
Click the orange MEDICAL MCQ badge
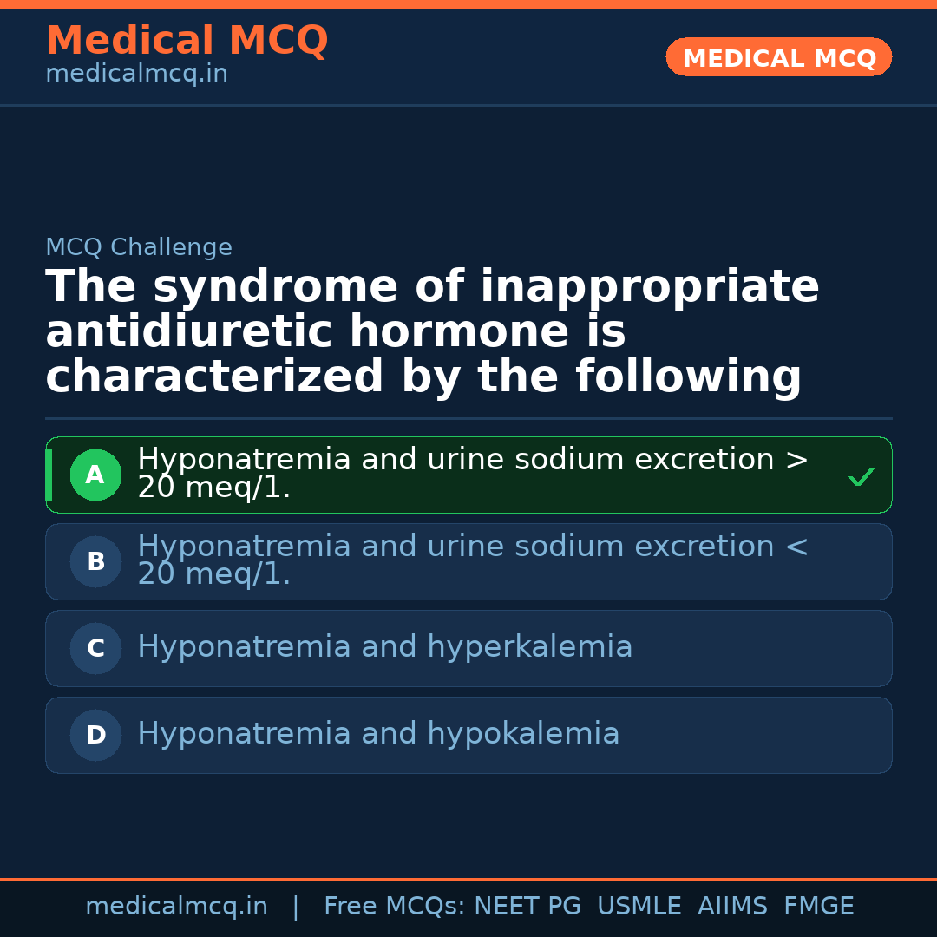[x=779, y=58]
